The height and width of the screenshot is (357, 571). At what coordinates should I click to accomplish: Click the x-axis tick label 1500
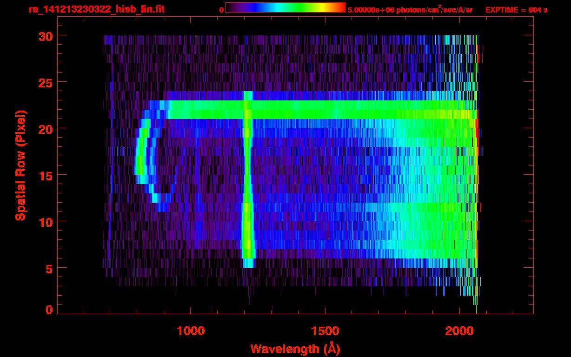325,331
